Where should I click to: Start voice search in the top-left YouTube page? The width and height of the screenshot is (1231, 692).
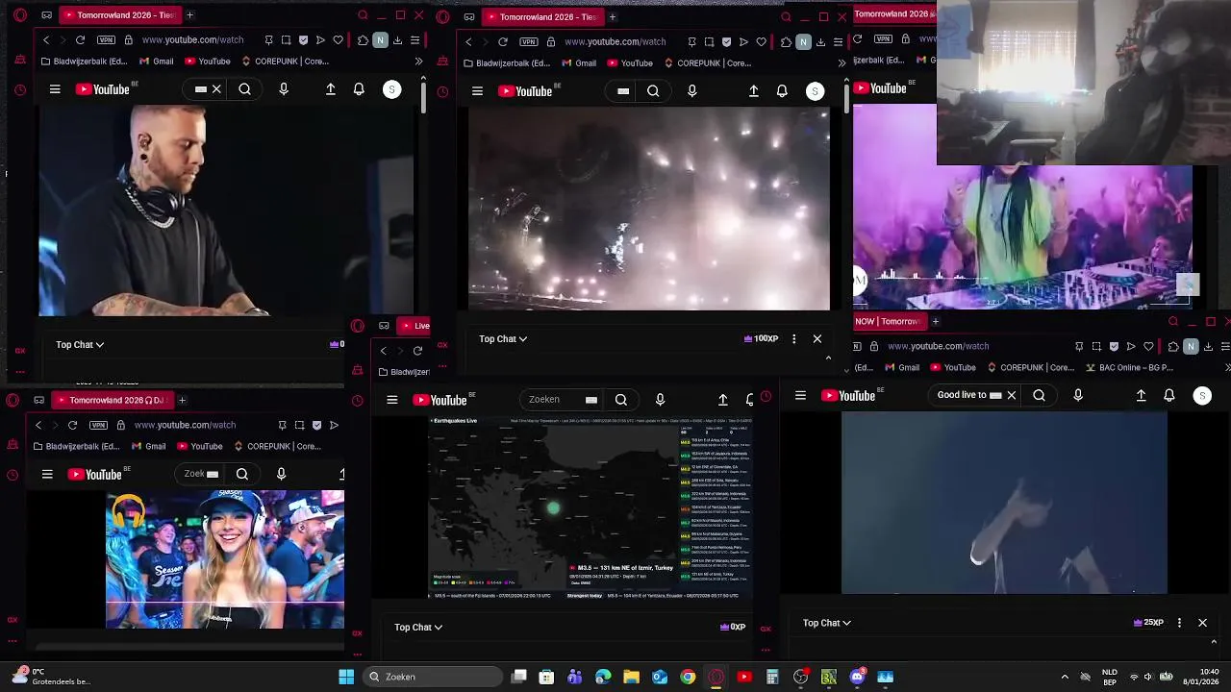[x=284, y=89]
